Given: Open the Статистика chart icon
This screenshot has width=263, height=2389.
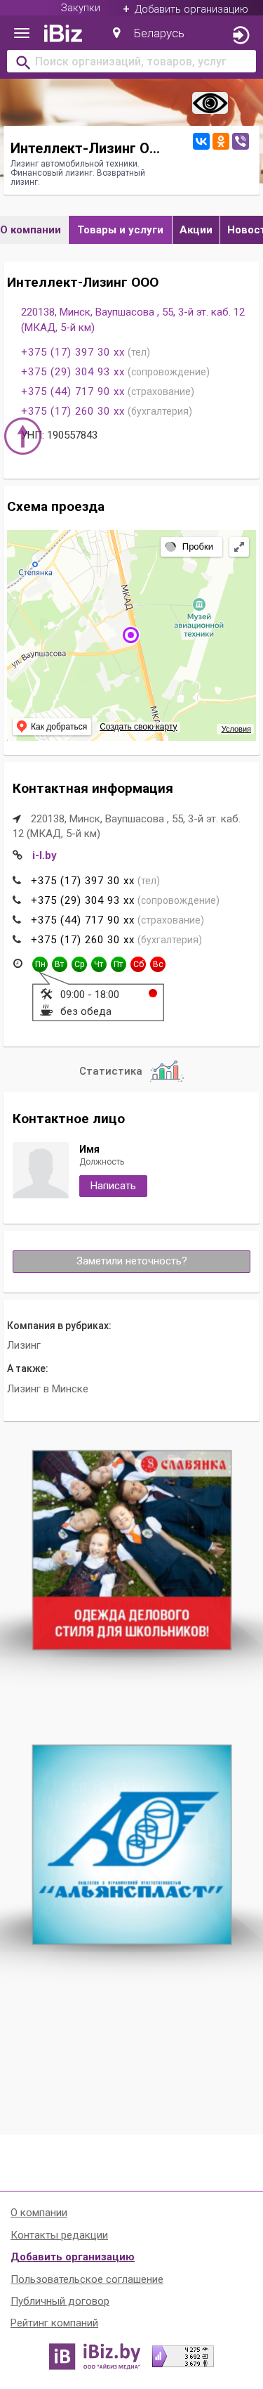Looking at the screenshot, I should [x=167, y=1070].
